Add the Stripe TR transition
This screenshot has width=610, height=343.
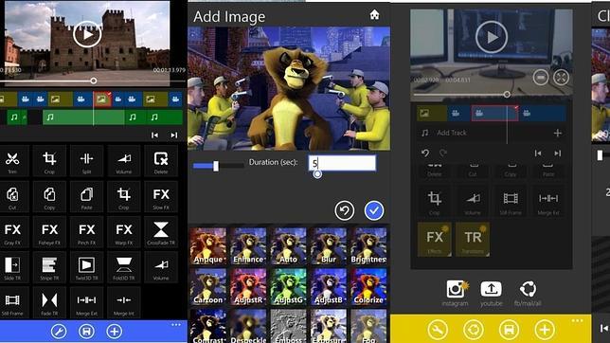tap(49, 267)
